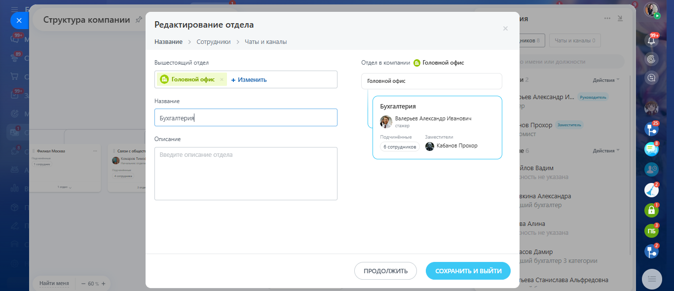
Task: Open the green ПБ chat avatar
Action: coord(651,231)
